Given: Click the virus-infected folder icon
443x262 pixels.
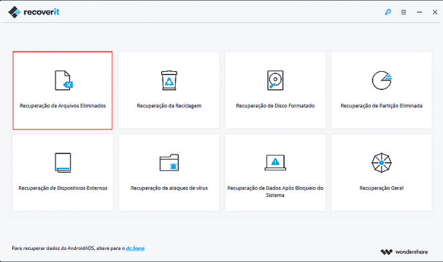Looking at the screenshot, I should tap(169, 162).
